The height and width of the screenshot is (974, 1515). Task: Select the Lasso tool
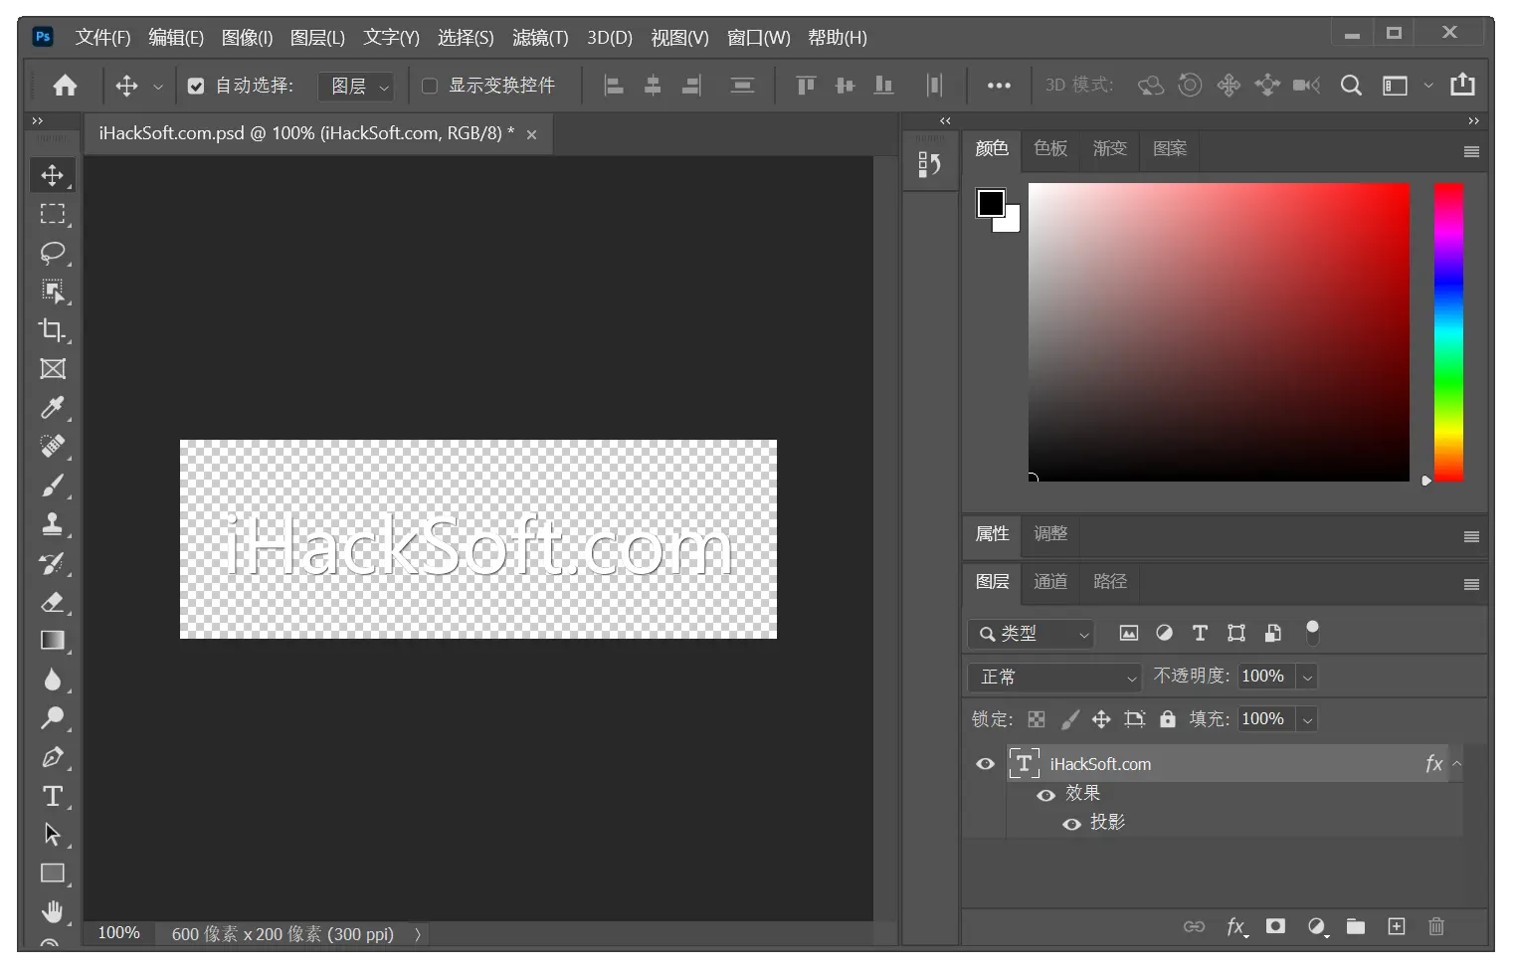coord(53,253)
